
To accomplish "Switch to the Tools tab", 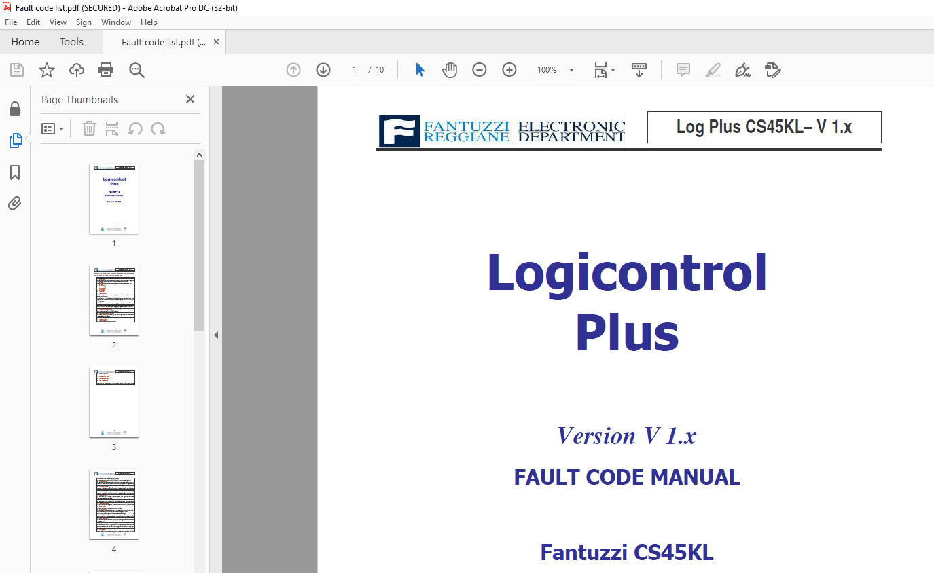I will tap(71, 42).
